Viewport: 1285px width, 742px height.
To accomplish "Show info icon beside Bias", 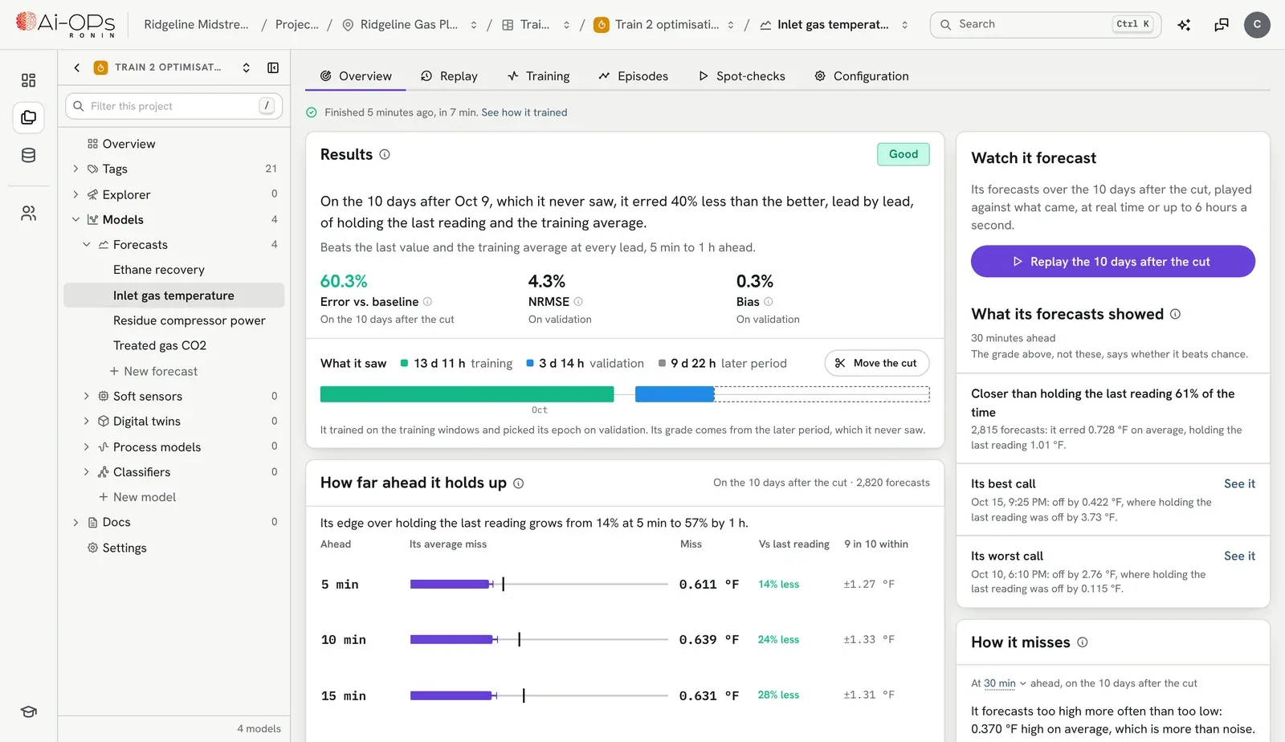I will tap(768, 302).
